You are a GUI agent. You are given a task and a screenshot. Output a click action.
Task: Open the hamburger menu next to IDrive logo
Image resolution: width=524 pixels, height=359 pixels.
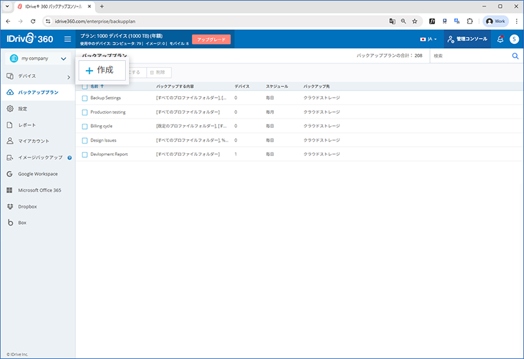[67, 39]
